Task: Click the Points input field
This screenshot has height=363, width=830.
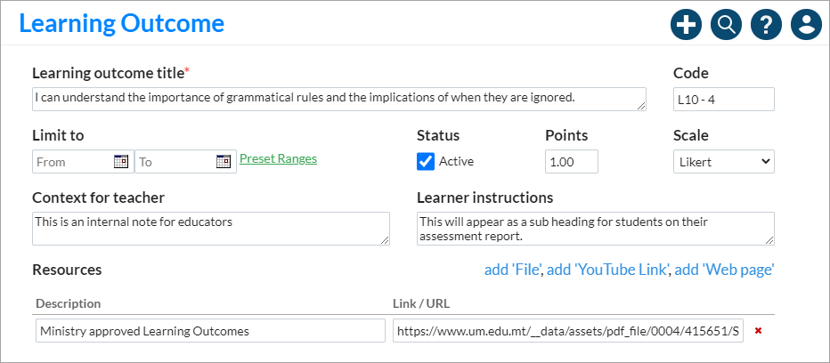Action: click(572, 161)
